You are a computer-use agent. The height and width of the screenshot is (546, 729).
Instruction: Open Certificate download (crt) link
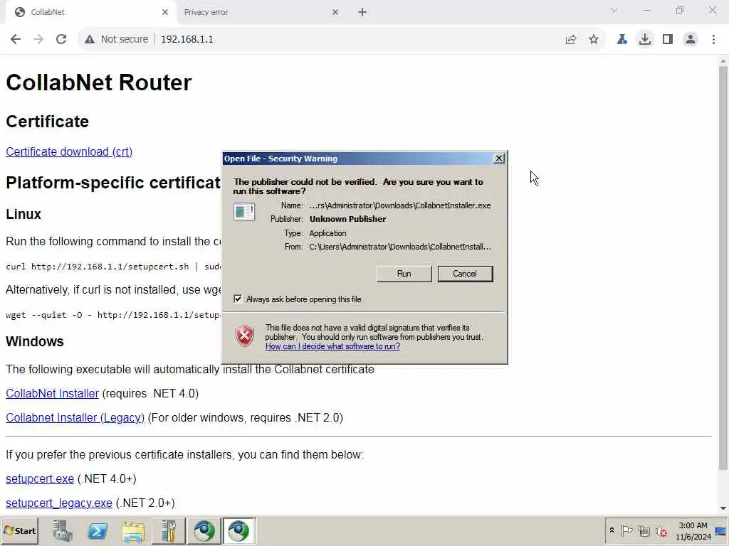[x=69, y=152]
